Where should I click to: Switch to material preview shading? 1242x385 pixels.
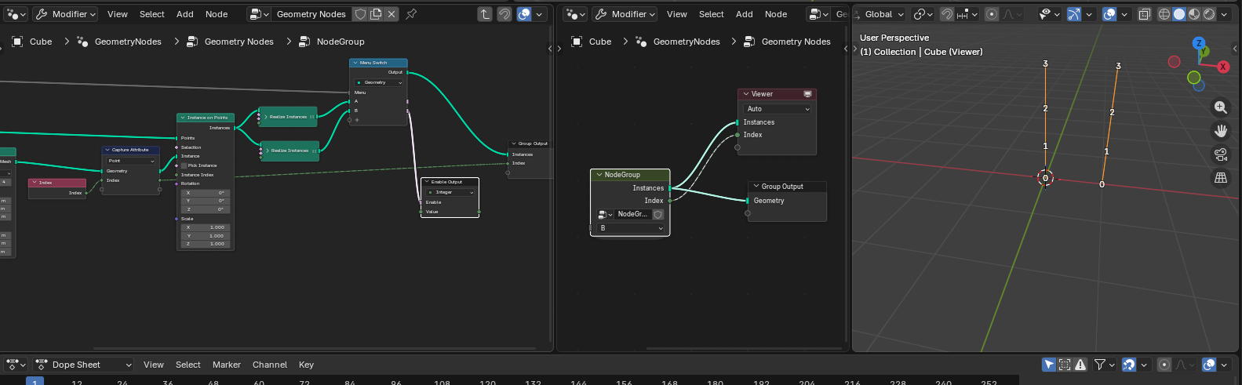(x=1194, y=14)
